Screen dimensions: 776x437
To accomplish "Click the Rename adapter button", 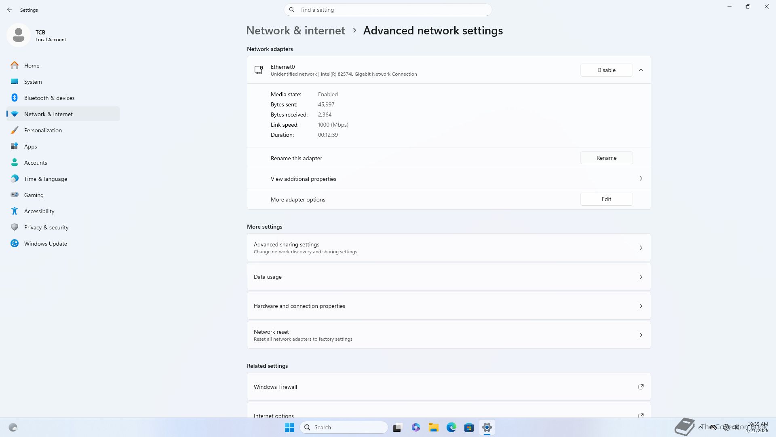I will (606, 158).
